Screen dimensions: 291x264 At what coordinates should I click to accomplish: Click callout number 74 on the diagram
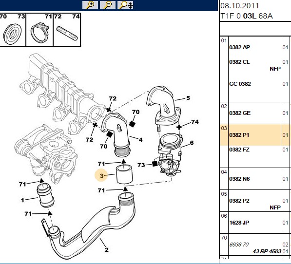point(195,122)
